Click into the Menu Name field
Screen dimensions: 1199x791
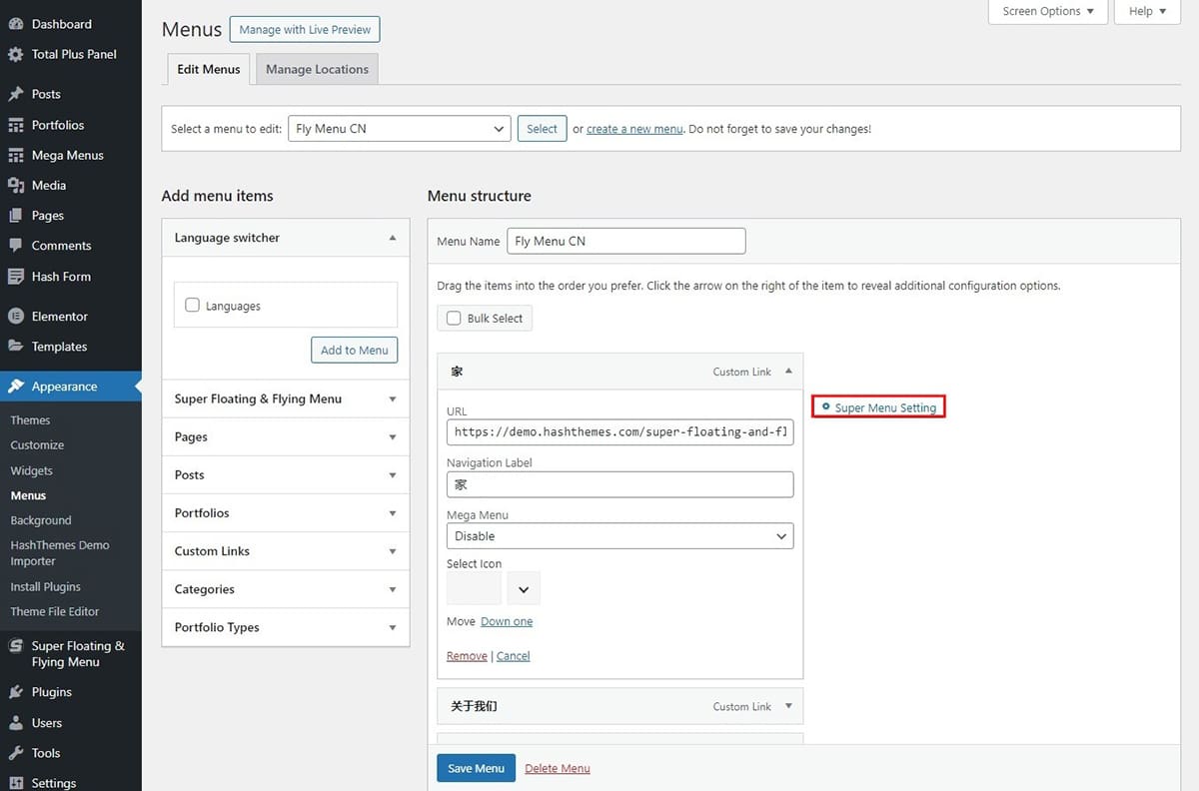626,241
